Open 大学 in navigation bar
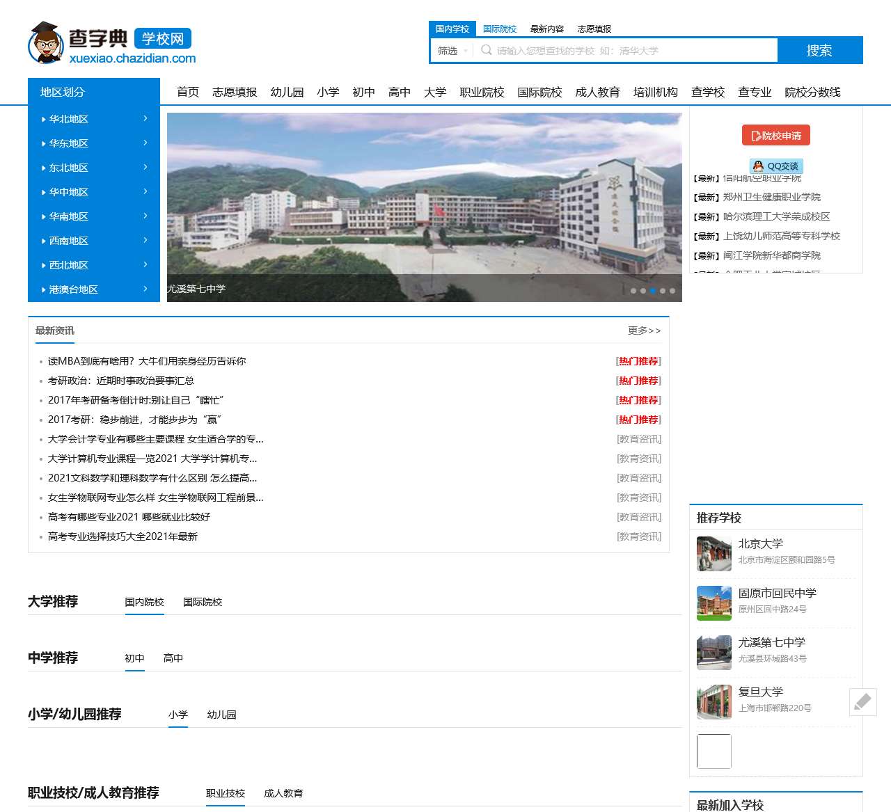The image size is (891, 812). [435, 92]
